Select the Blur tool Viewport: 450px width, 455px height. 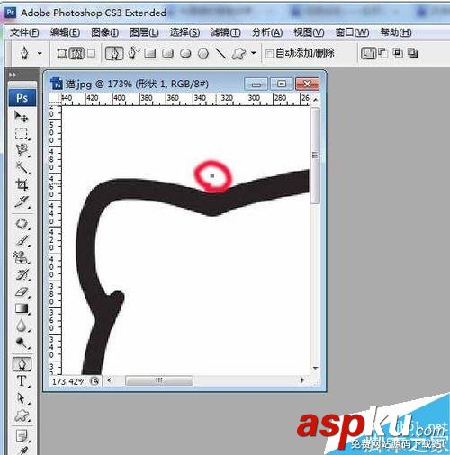click(x=22, y=326)
